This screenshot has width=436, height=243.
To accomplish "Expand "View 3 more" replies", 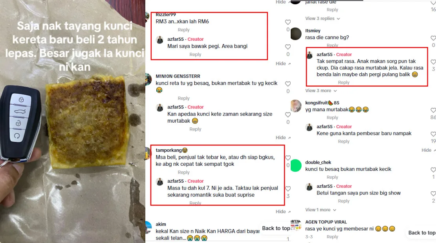I will click(321, 91).
